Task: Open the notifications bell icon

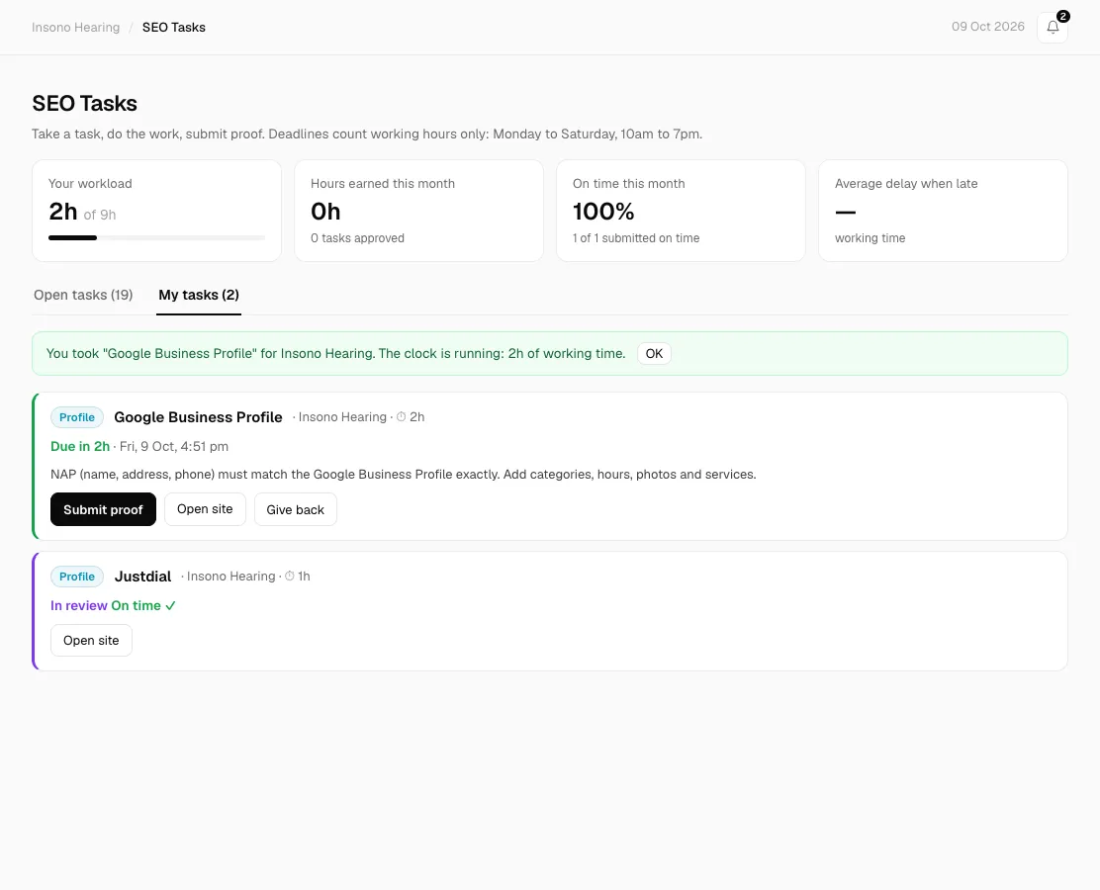Action: pos(1053,28)
